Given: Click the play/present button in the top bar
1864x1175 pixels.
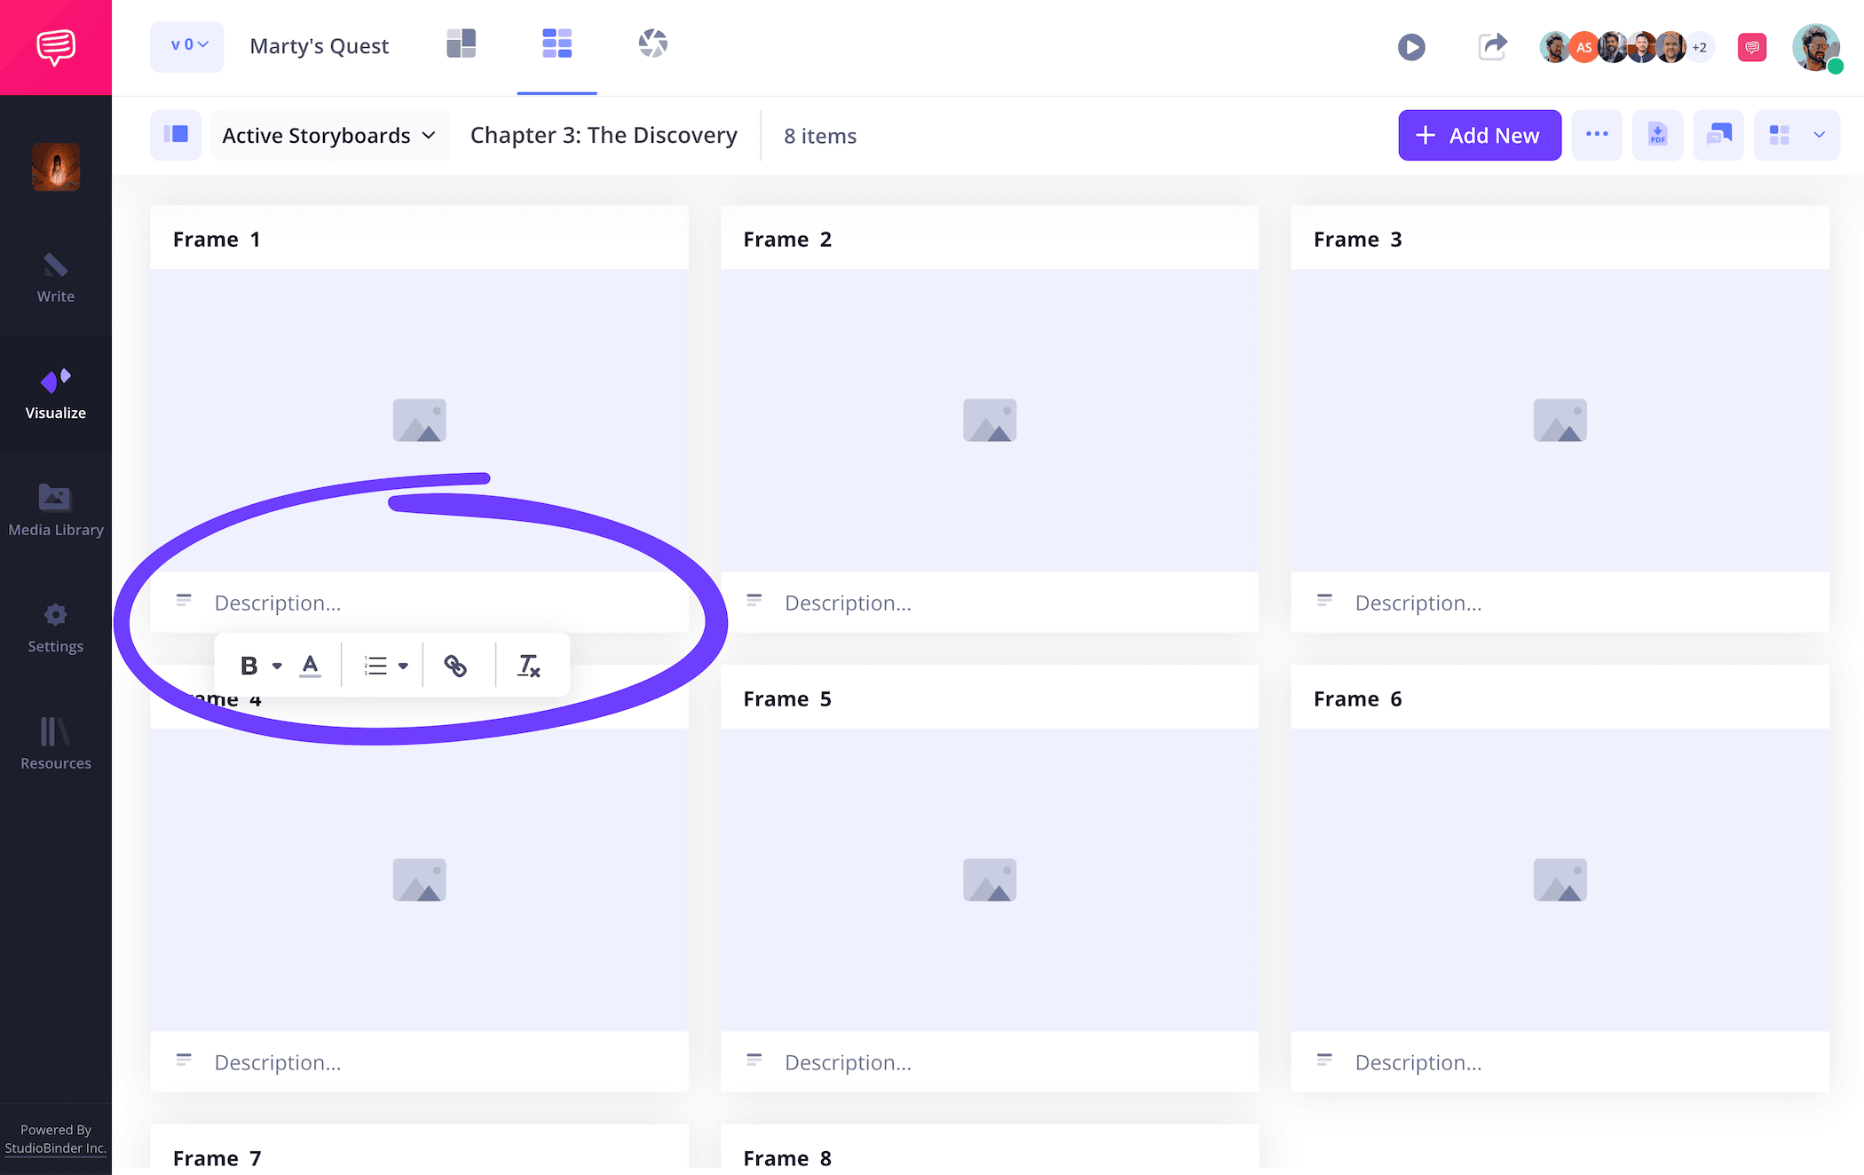Looking at the screenshot, I should (x=1411, y=46).
